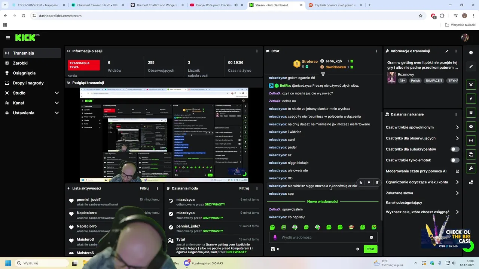
Task: Open Ograniczenie dotyczące wieku konta options
Action: pyautogui.click(x=422, y=182)
